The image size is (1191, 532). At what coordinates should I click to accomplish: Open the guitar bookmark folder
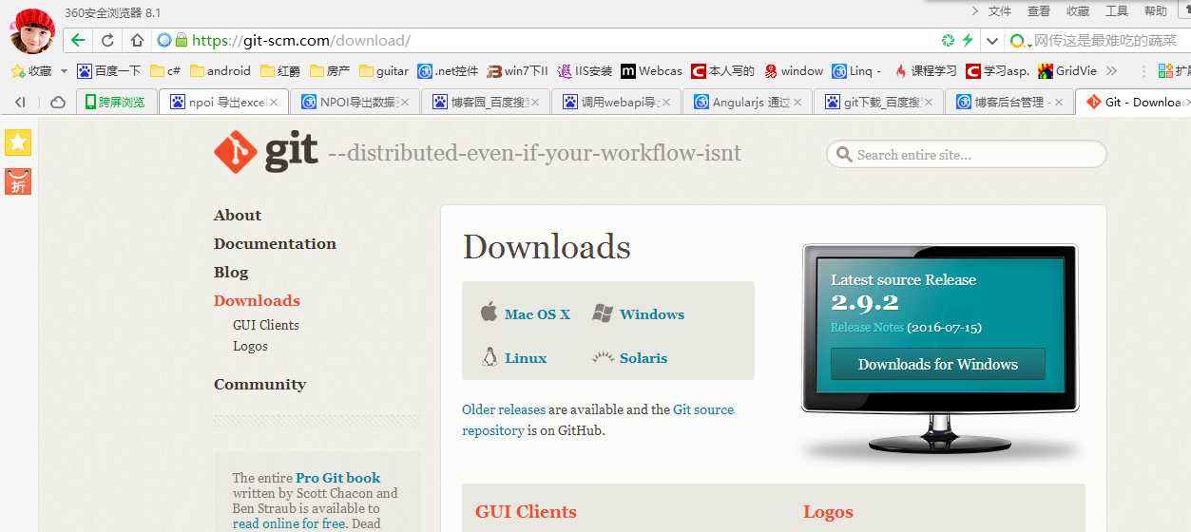[384, 70]
